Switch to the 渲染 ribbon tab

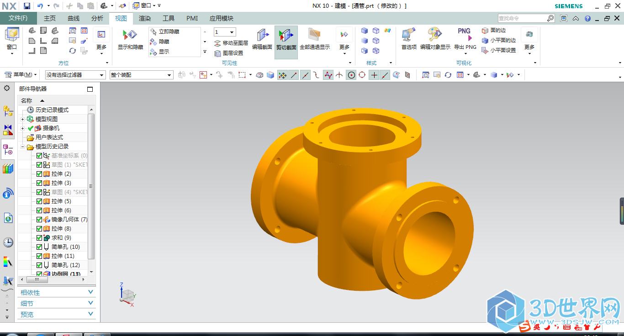coord(145,18)
